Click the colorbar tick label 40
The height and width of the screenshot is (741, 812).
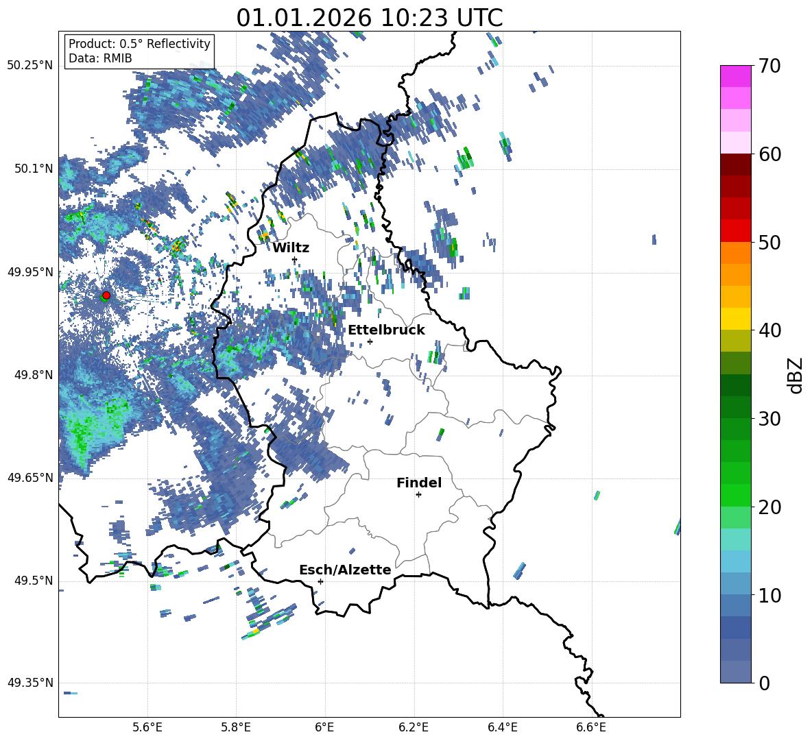click(770, 330)
